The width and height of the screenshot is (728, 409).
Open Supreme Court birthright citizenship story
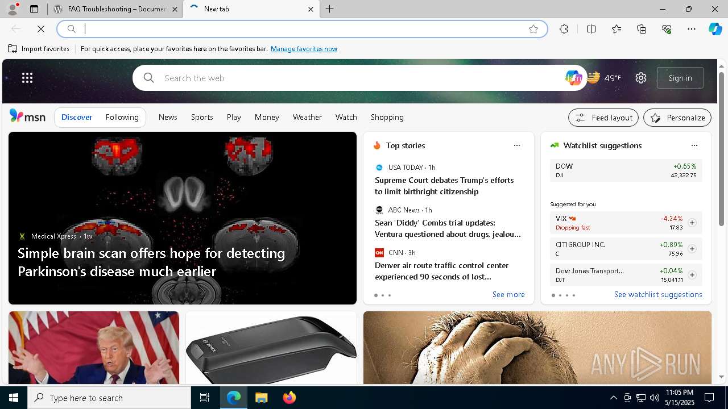[x=444, y=186]
